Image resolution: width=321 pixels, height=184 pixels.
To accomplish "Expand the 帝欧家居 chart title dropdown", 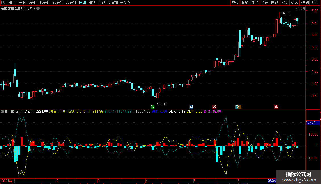I will click(38, 8).
